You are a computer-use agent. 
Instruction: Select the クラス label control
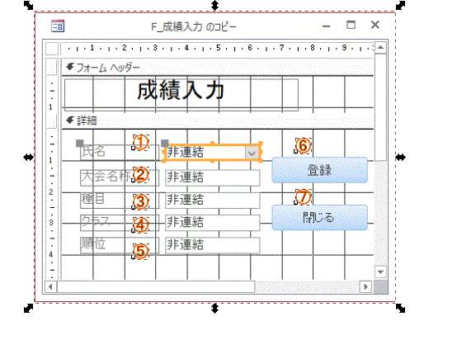tap(120, 223)
